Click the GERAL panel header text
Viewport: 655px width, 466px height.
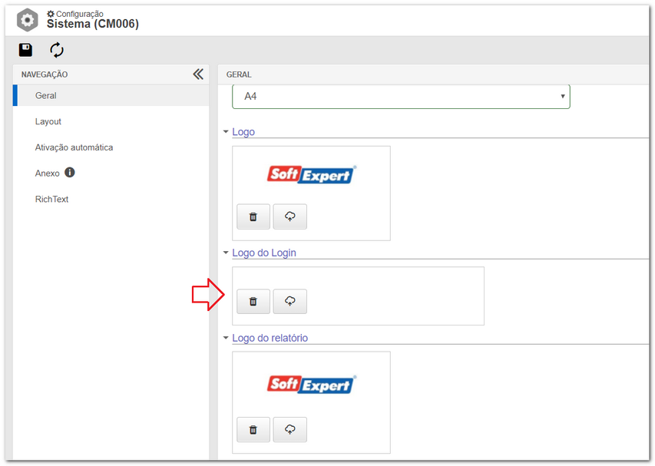coord(239,74)
